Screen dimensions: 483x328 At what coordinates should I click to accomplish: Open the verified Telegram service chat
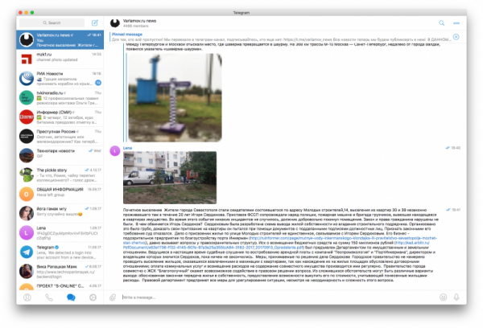click(x=60, y=252)
